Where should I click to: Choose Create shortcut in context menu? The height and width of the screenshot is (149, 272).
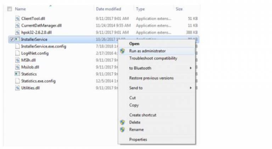pyautogui.click(x=142, y=115)
